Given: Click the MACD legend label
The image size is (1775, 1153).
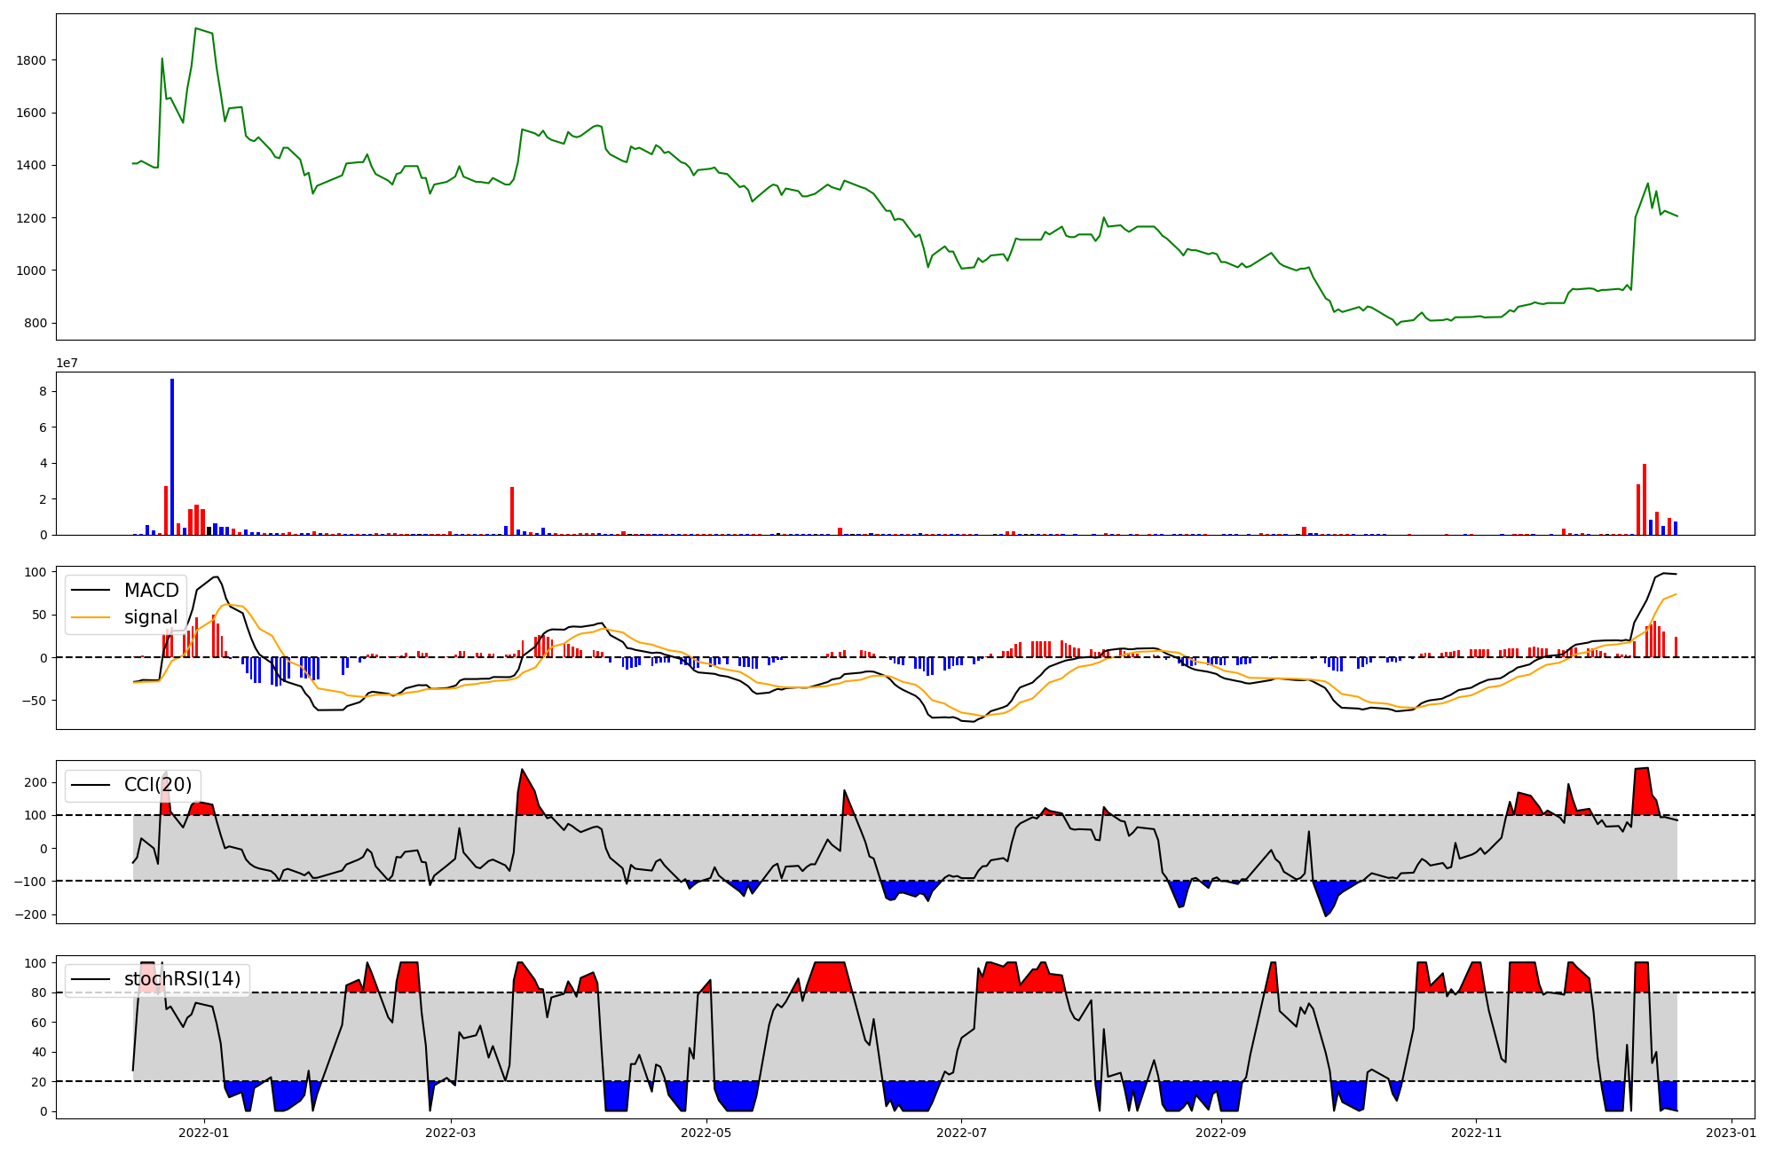Looking at the screenshot, I should (x=152, y=591).
